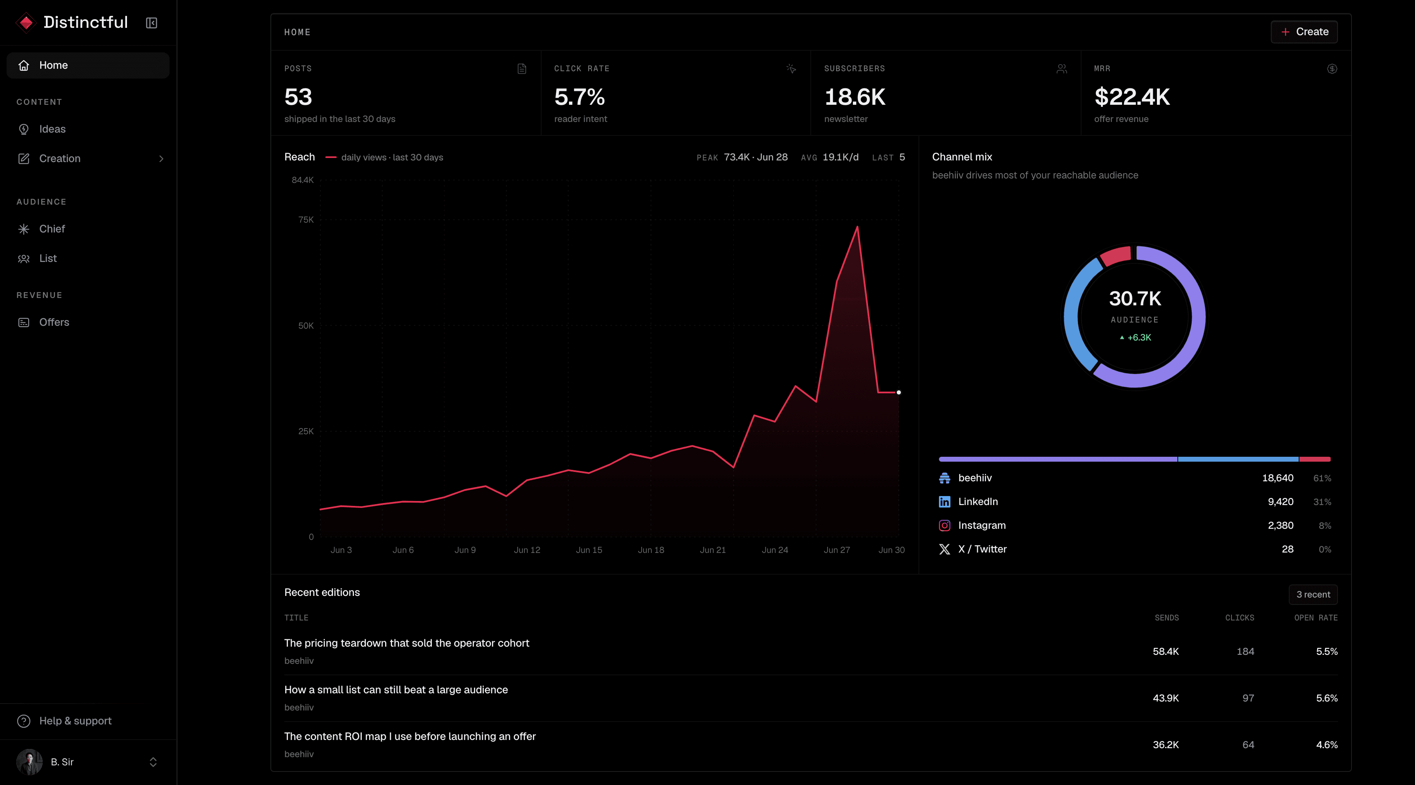Click the Jun 27 axis label
The image size is (1415, 785).
[837, 550]
